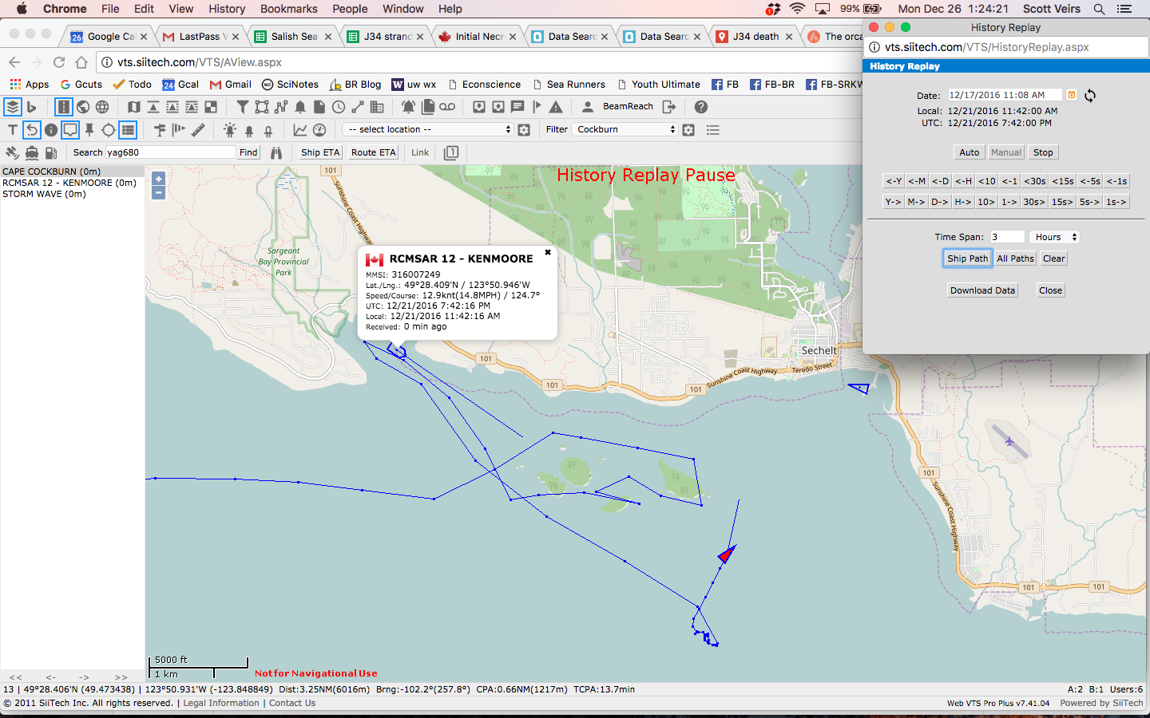Click the Search text field containing yag680
The image size is (1150, 718).
169,152
